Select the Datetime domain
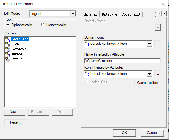 point(19,49)
